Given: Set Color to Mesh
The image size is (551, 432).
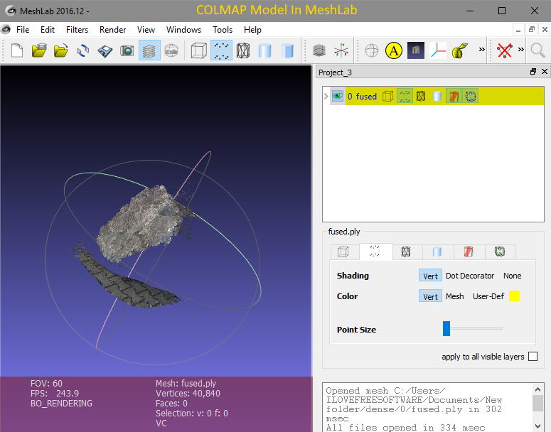Looking at the screenshot, I should [455, 296].
